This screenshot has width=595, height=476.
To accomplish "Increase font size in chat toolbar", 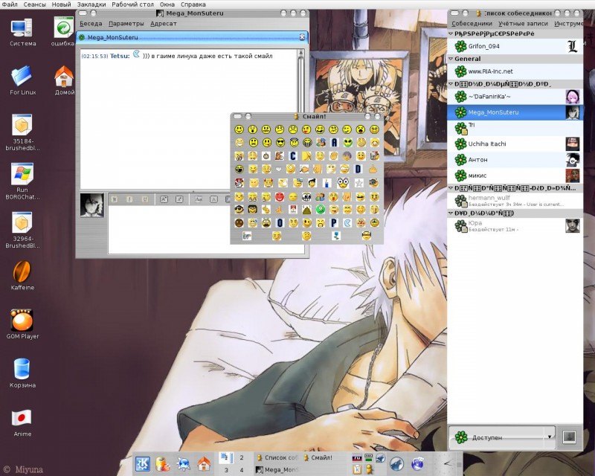I will pyautogui.click(x=164, y=199).
